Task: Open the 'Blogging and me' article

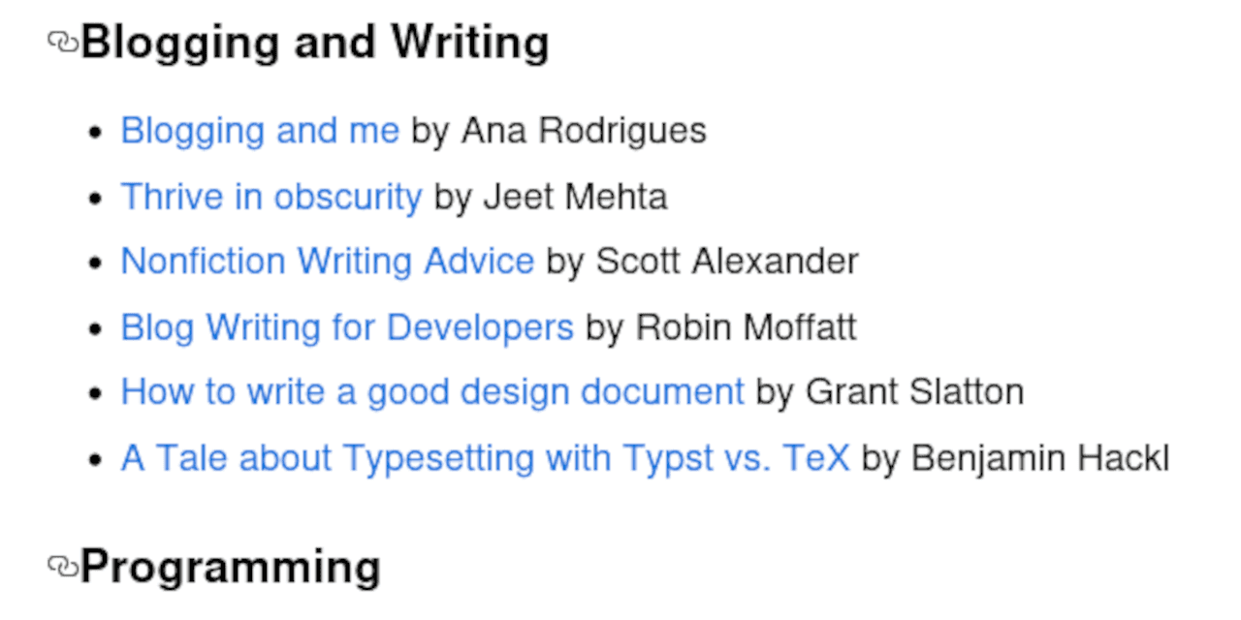Action: coord(260,130)
